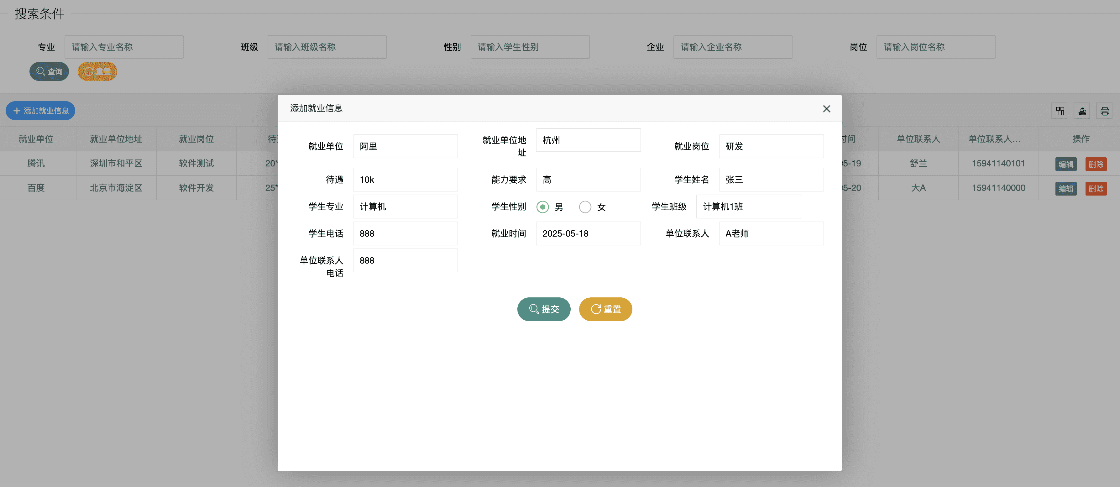Click the print table icon
The image size is (1120, 487).
[x=1104, y=111]
